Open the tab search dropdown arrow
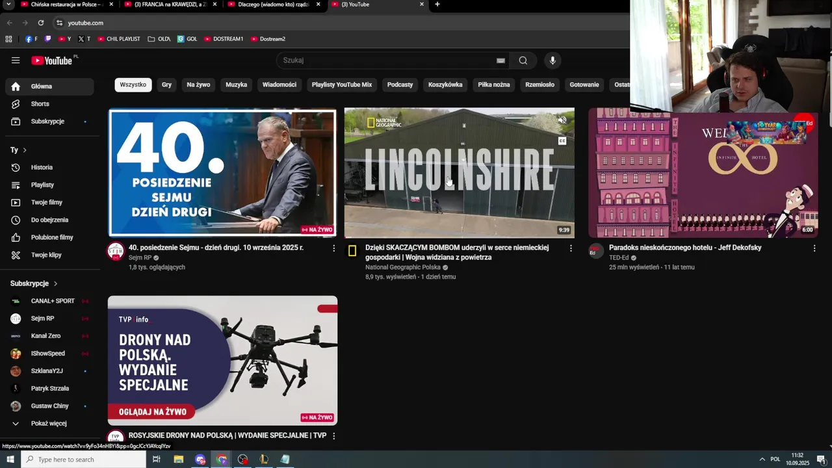The height and width of the screenshot is (468, 832). pos(8,5)
